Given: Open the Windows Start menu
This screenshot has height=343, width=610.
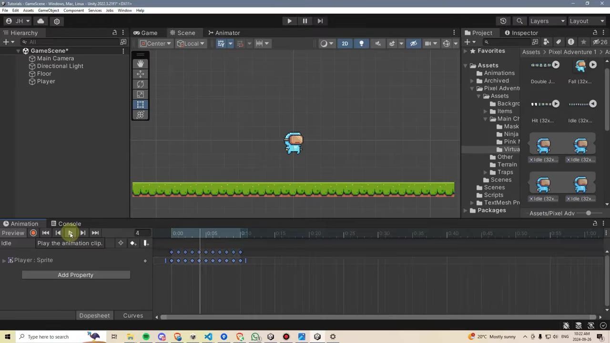Looking at the screenshot, I should click(x=8, y=337).
